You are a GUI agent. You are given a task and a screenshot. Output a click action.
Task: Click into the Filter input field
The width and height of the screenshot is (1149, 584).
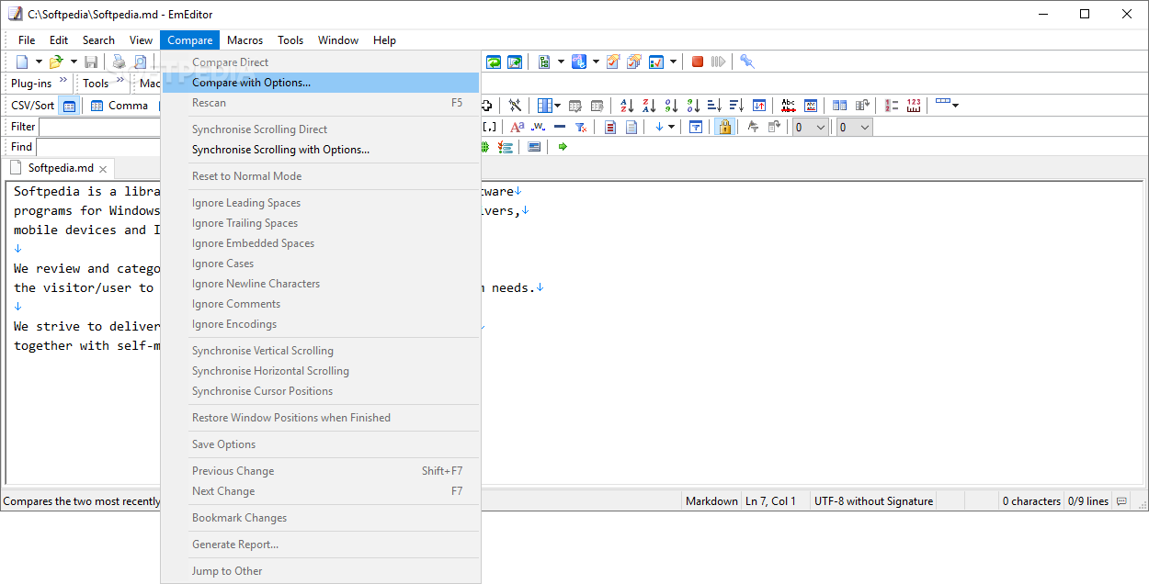[99, 127]
